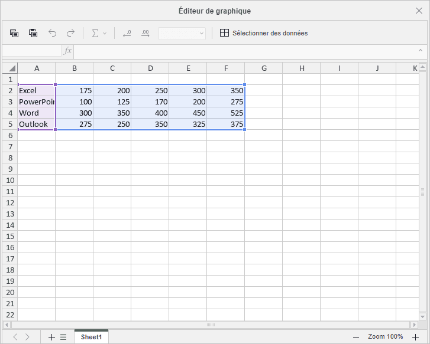Select column G header
Image resolution: width=430 pixels, height=344 pixels.
264,68
